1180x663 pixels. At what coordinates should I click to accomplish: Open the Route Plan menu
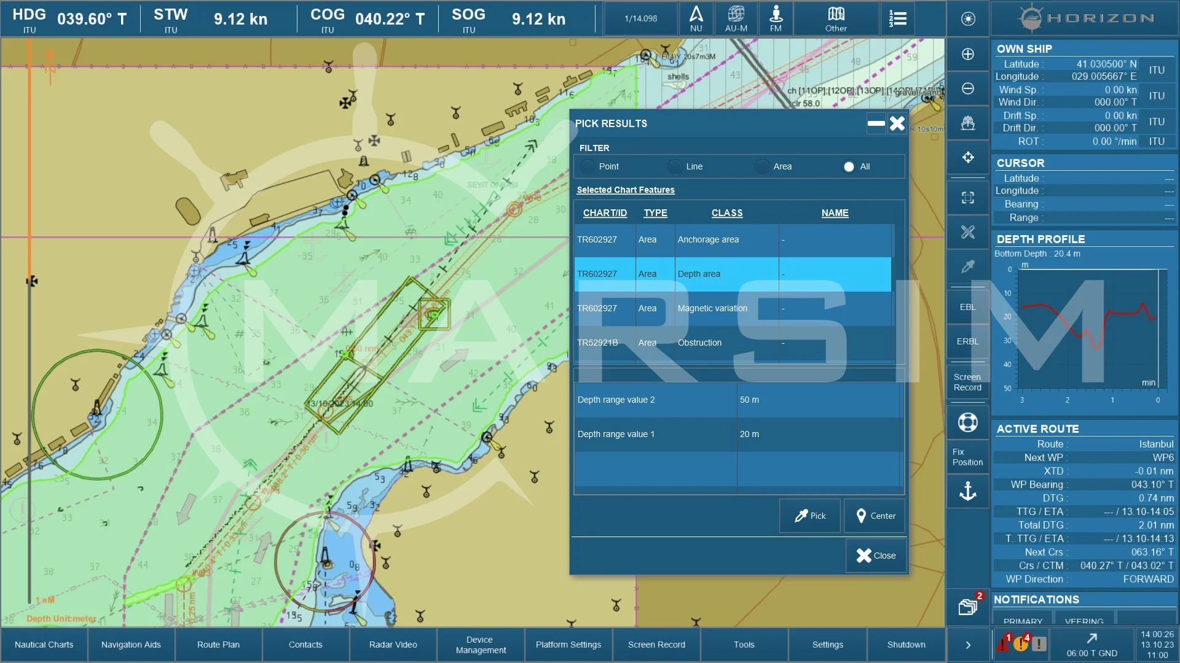(x=218, y=645)
